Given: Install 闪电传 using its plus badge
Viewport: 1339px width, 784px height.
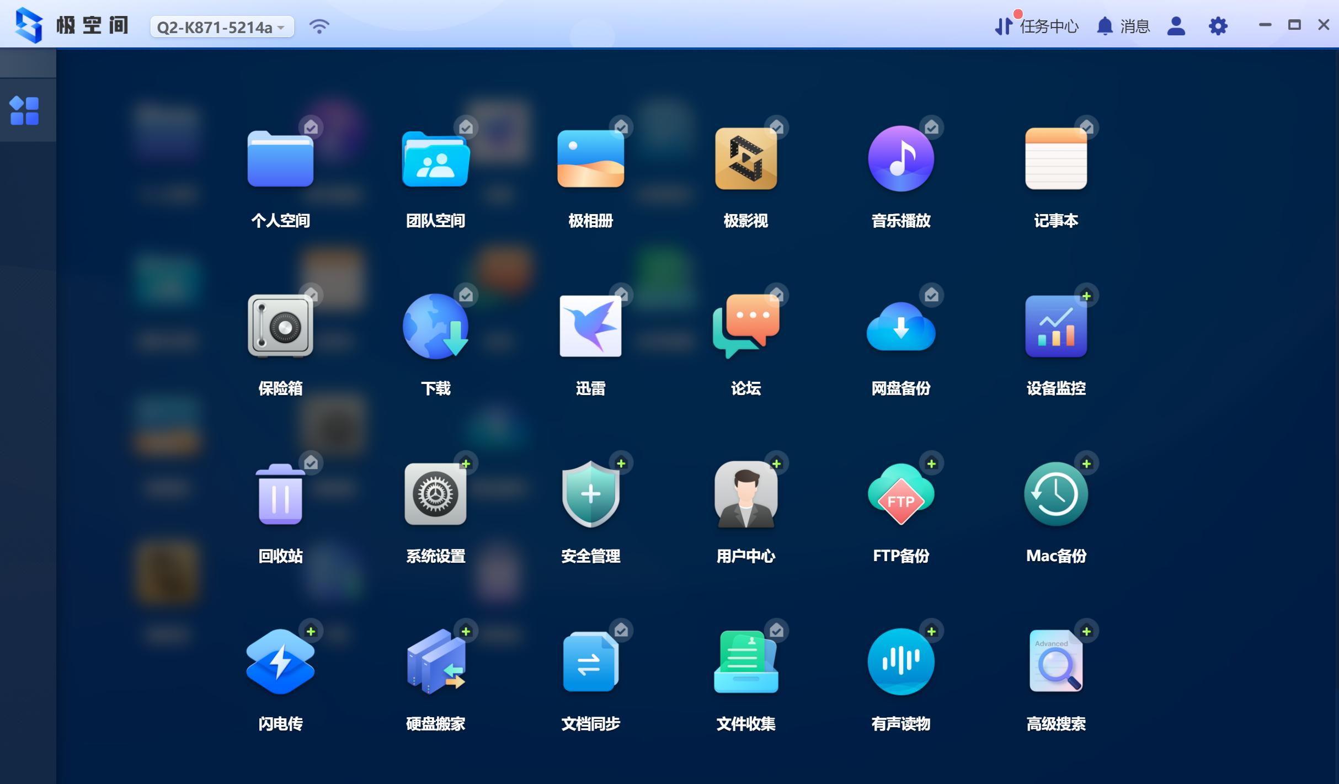Looking at the screenshot, I should click(x=311, y=631).
